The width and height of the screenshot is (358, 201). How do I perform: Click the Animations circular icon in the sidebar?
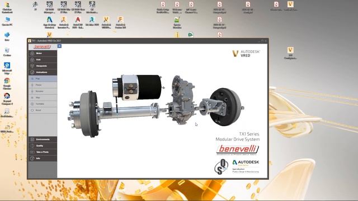click(32, 72)
